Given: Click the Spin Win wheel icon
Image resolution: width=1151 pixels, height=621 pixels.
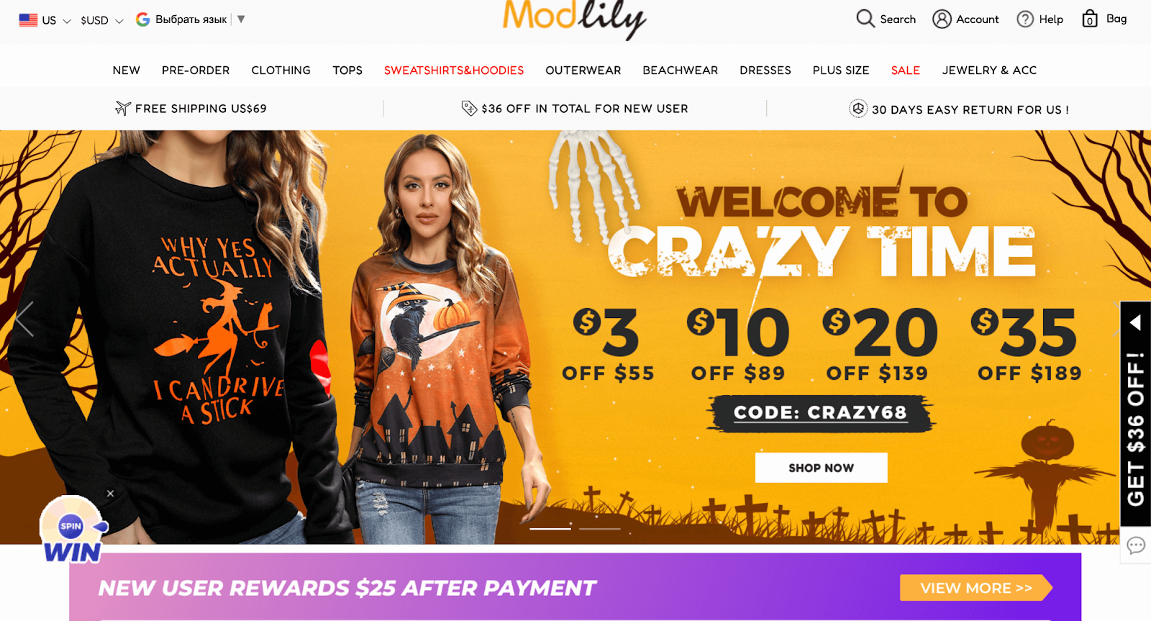Looking at the screenshot, I should [x=72, y=529].
